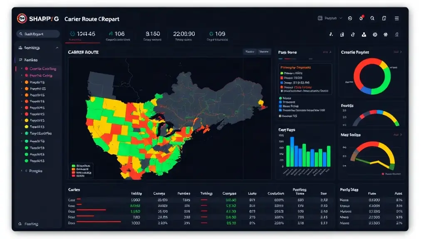The image size is (426, 239).
Task: Toggle the green checkbox in map legend
Action: 73,166
